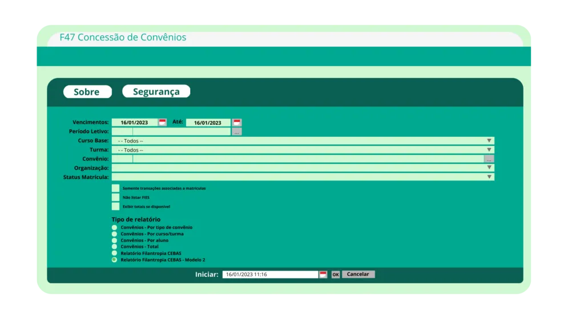Expand the Curso Base dropdown
Viewport: 568px width, 319px height.
click(489, 141)
